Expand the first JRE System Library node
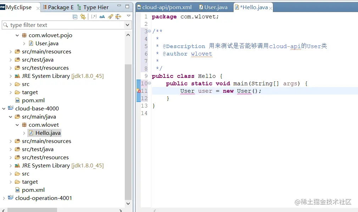358x212 pixels. [x=11, y=76]
